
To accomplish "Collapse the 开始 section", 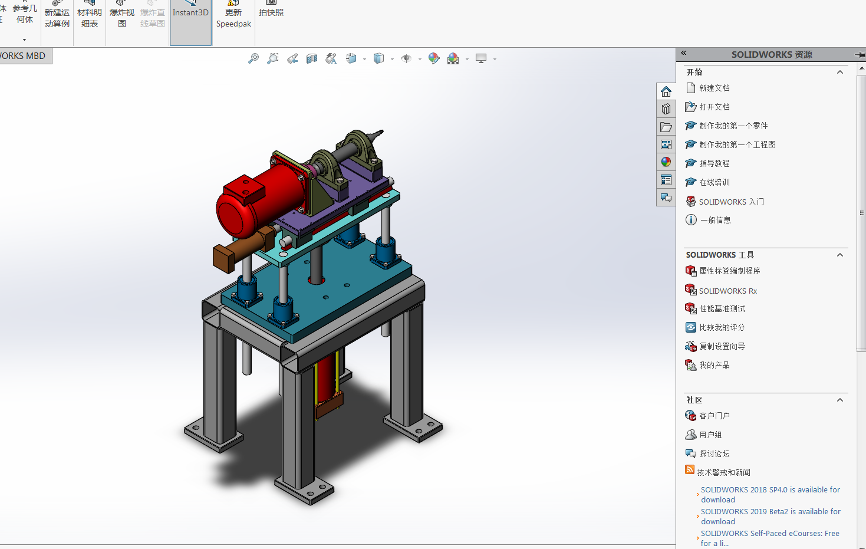I will point(840,72).
